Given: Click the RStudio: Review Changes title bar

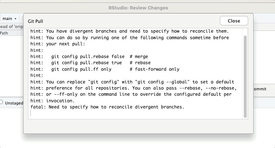Looking at the screenshot, I should (138, 8).
